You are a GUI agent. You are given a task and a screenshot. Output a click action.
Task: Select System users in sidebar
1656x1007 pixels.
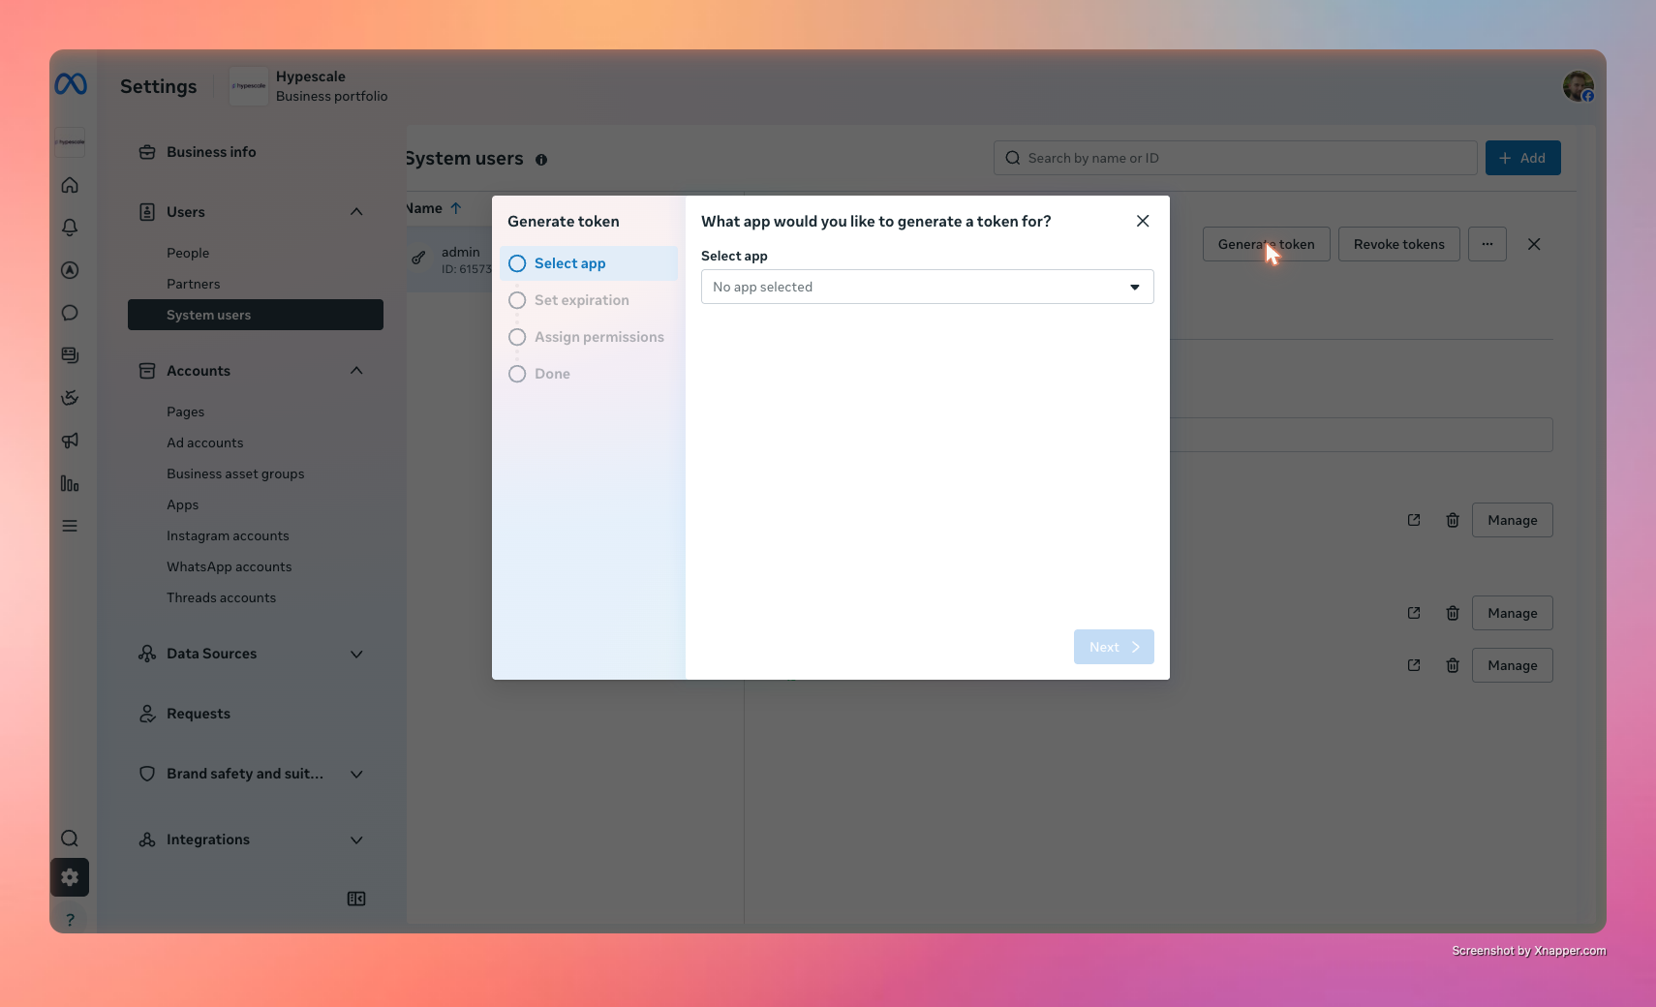256,315
